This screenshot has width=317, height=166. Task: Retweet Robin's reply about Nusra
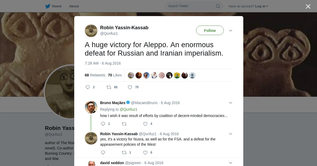click(x=124, y=153)
